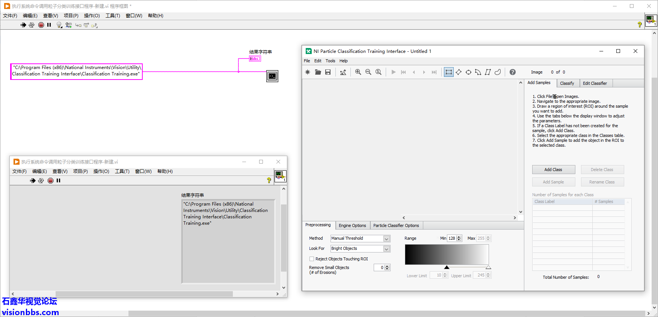Image resolution: width=658 pixels, height=317 pixels.
Task: Save classifier using the floppy disk icon
Action: (x=328, y=72)
